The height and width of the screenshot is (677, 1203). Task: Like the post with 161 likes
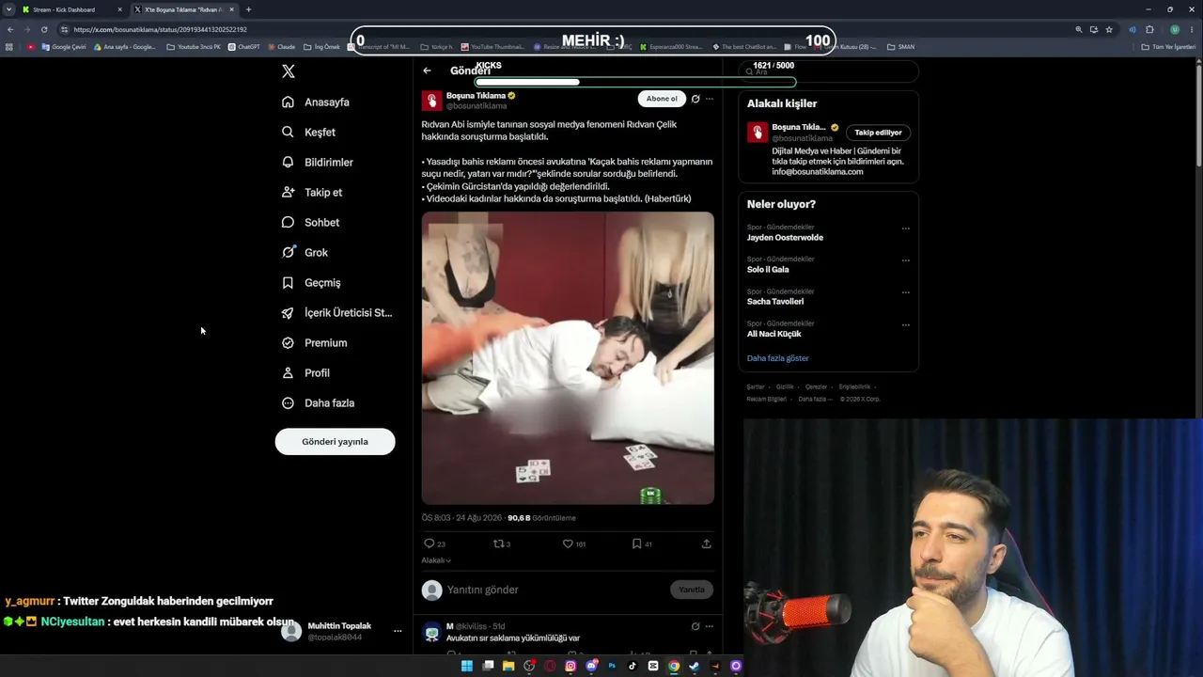(568, 543)
